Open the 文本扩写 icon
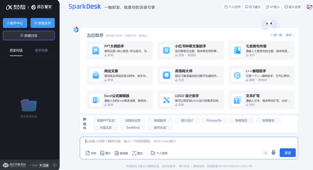The height and width of the screenshot is (170, 313). tap(237, 100)
